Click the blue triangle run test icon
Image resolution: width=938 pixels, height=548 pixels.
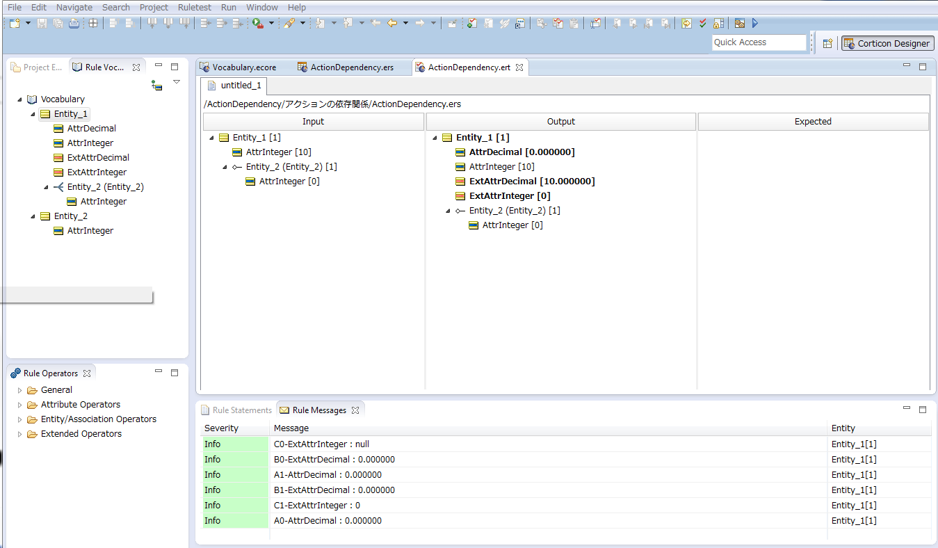click(755, 23)
